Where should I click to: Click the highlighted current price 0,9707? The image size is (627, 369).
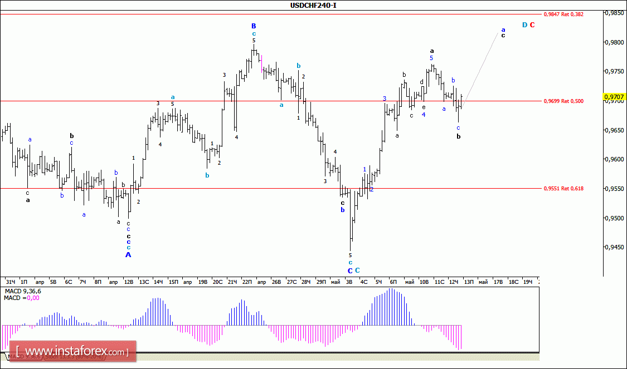click(614, 97)
